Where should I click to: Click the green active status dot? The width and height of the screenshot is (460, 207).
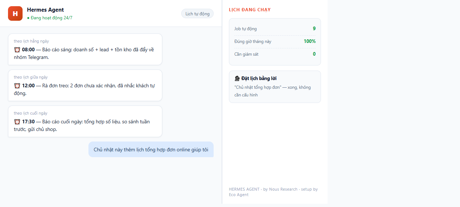click(28, 18)
